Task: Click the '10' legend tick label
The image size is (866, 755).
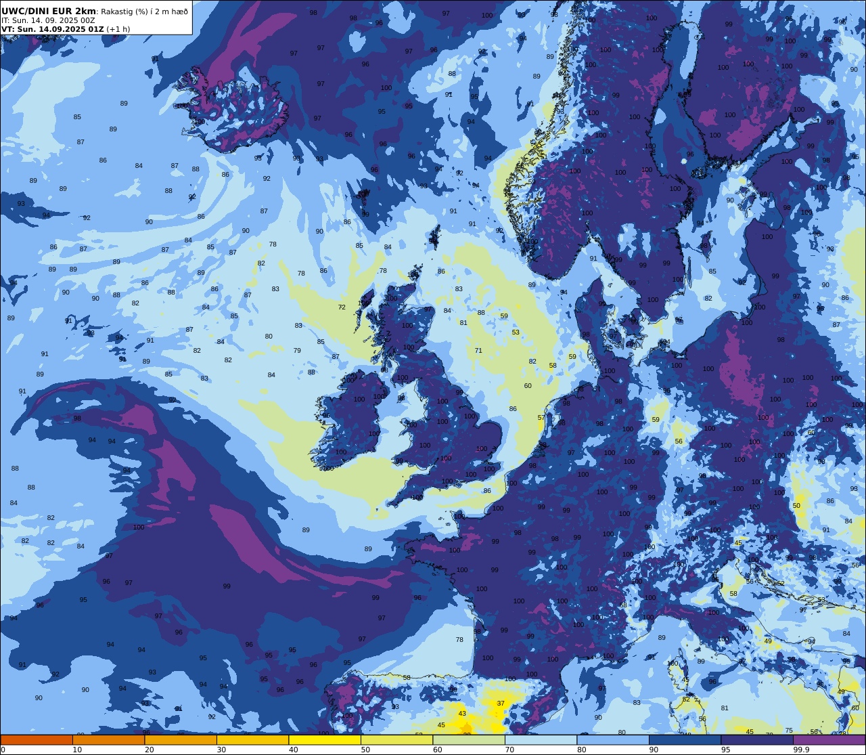Action: click(x=77, y=750)
